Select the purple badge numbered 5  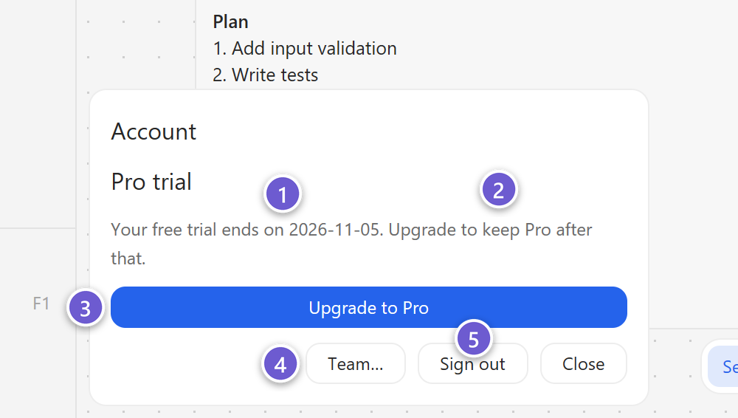[x=474, y=339]
